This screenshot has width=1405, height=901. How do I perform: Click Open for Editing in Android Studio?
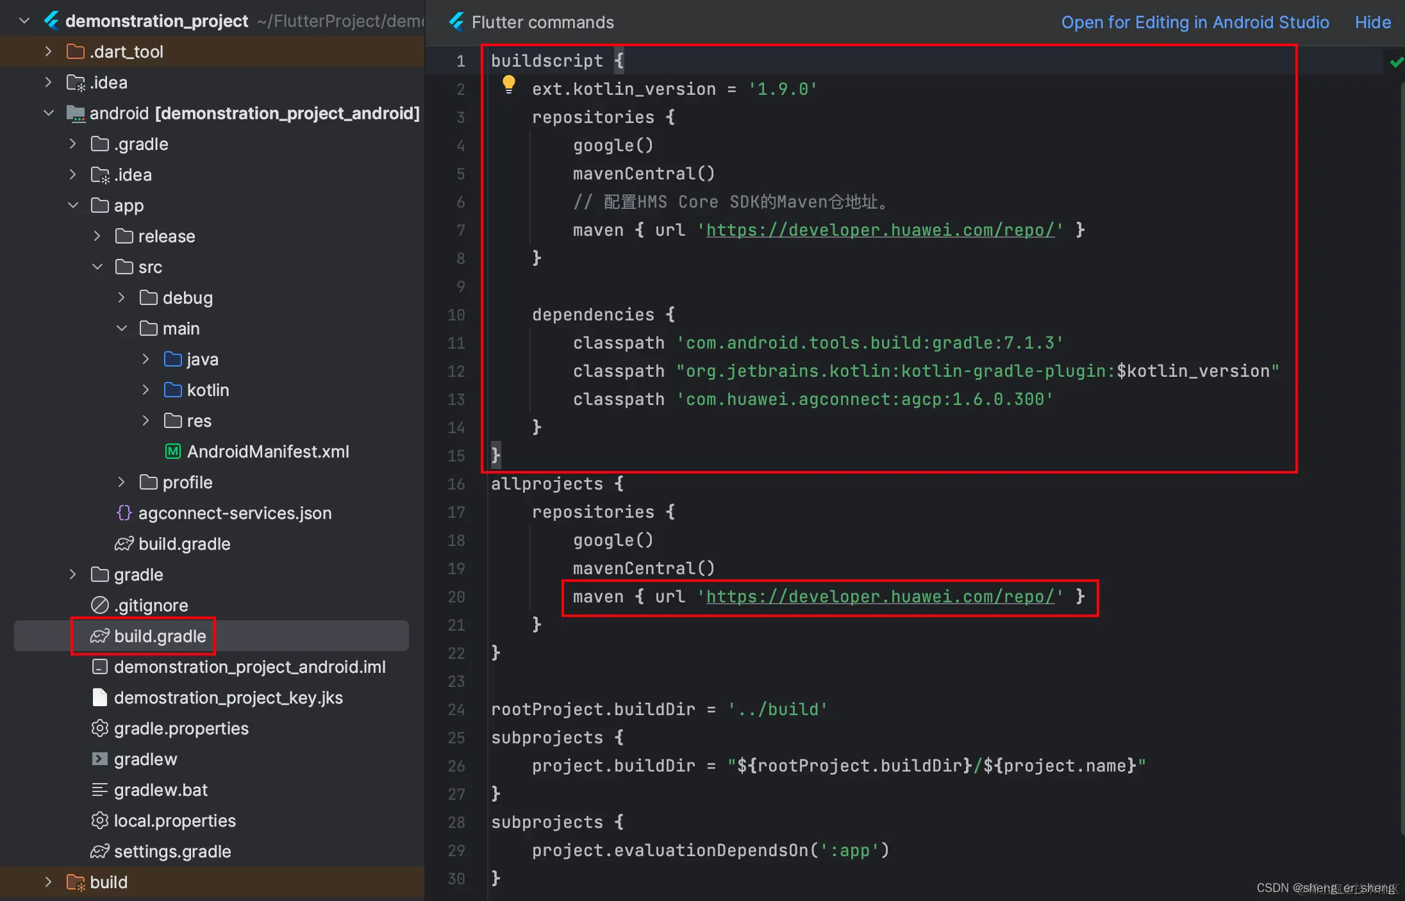pyautogui.click(x=1195, y=22)
